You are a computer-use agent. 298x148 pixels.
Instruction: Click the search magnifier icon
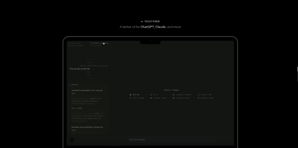coord(70,85)
